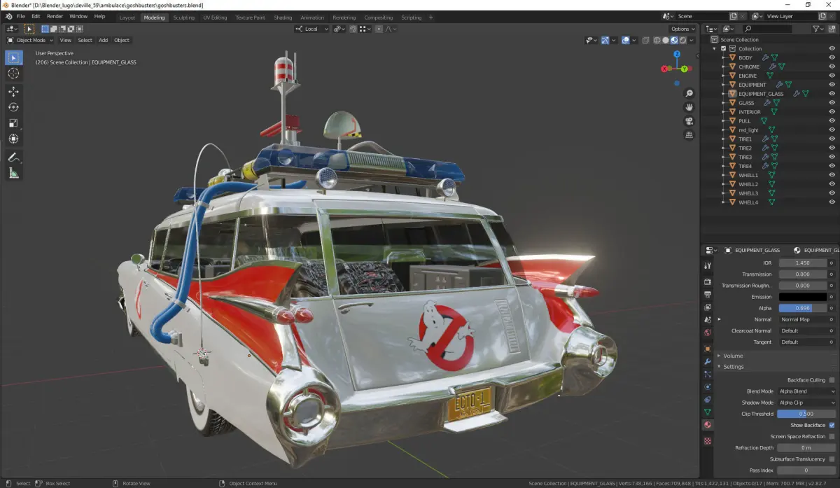The width and height of the screenshot is (840, 488).
Task: Switch perspective/orthographic grid icon
Action: coord(689,135)
